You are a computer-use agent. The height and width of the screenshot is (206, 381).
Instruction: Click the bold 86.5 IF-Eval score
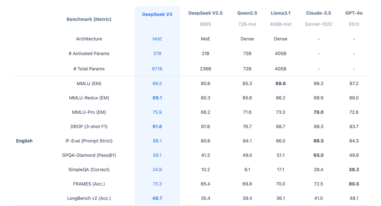click(x=318, y=141)
